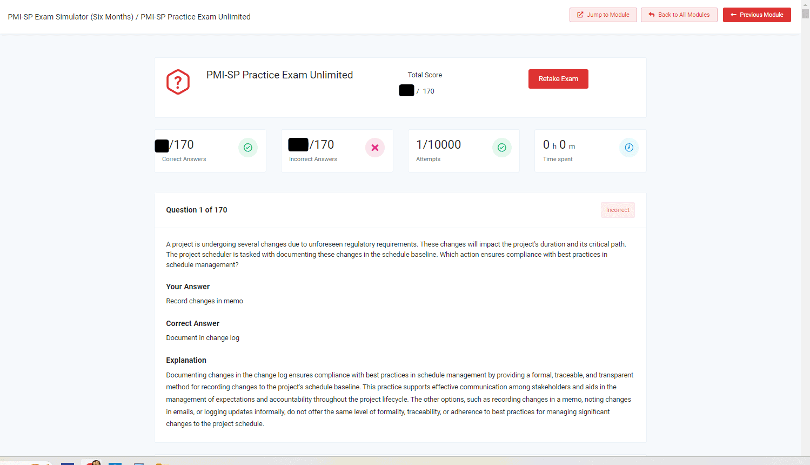Screen dimensions: 810x465
Task: Click the Correct Answer heading
Action: point(192,324)
